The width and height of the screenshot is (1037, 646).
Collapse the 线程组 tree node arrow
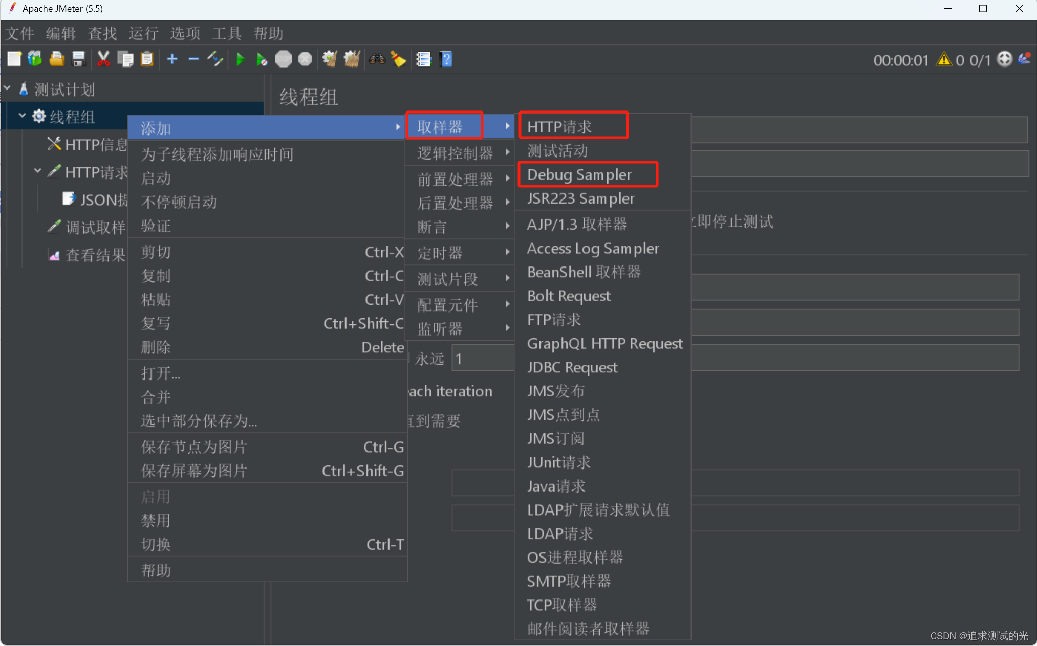pyautogui.click(x=22, y=116)
